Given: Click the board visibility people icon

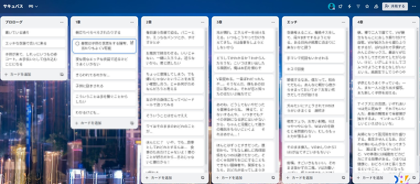Looking at the screenshot, I should coord(376,6).
